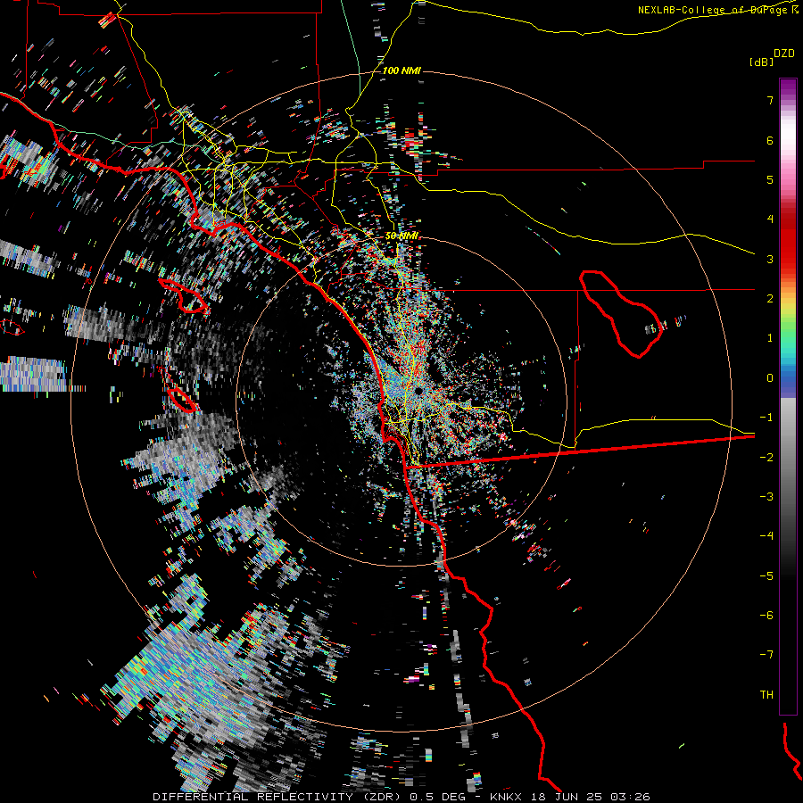Click the 0.5 DEG elevation text
Image resolution: width=803 pixels, height=803 pixels.
[437, 797]
